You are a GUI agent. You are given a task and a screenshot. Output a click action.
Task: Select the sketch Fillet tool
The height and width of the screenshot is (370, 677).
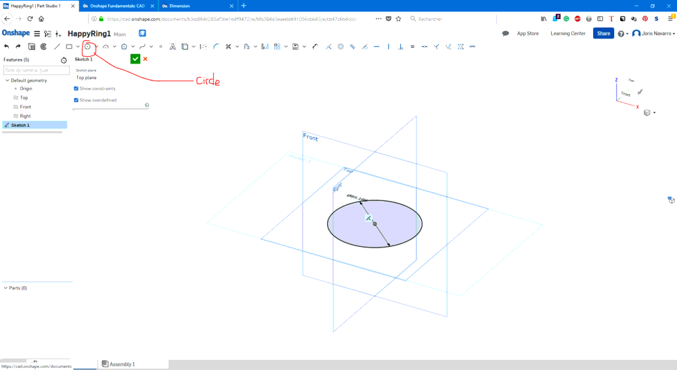216,47
